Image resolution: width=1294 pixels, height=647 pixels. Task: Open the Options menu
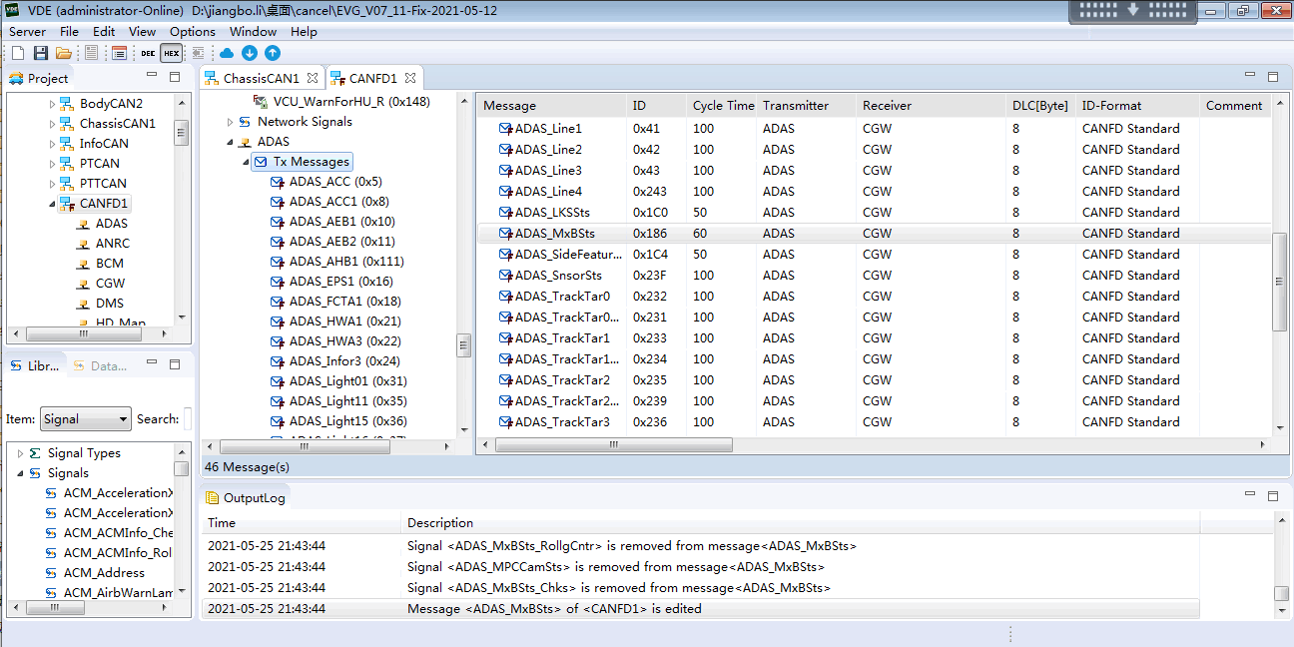click(x=193, y=31)
